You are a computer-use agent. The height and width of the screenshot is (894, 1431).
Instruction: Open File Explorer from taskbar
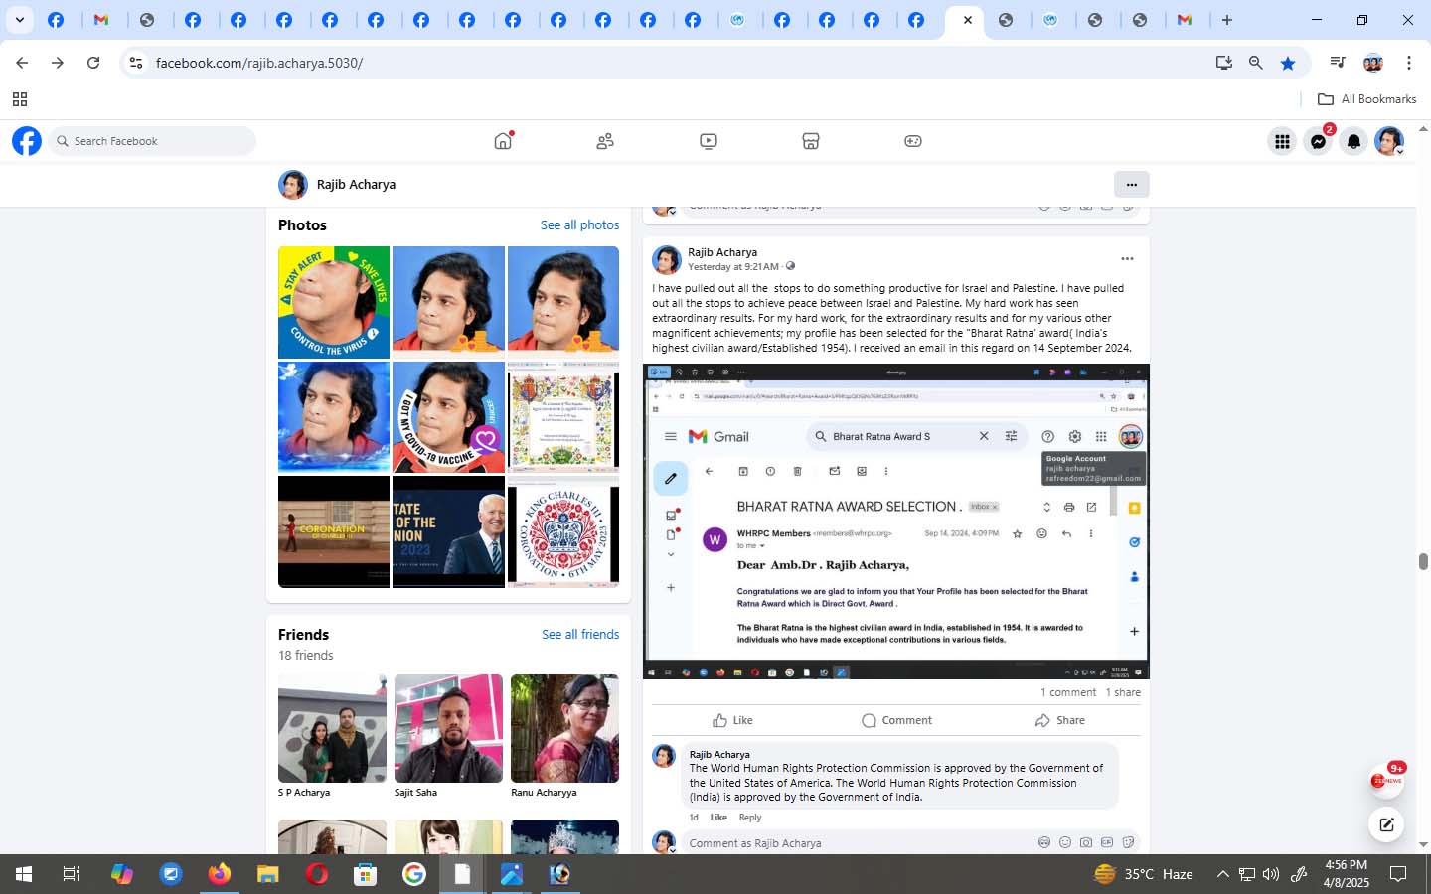(x=268, y=874)
